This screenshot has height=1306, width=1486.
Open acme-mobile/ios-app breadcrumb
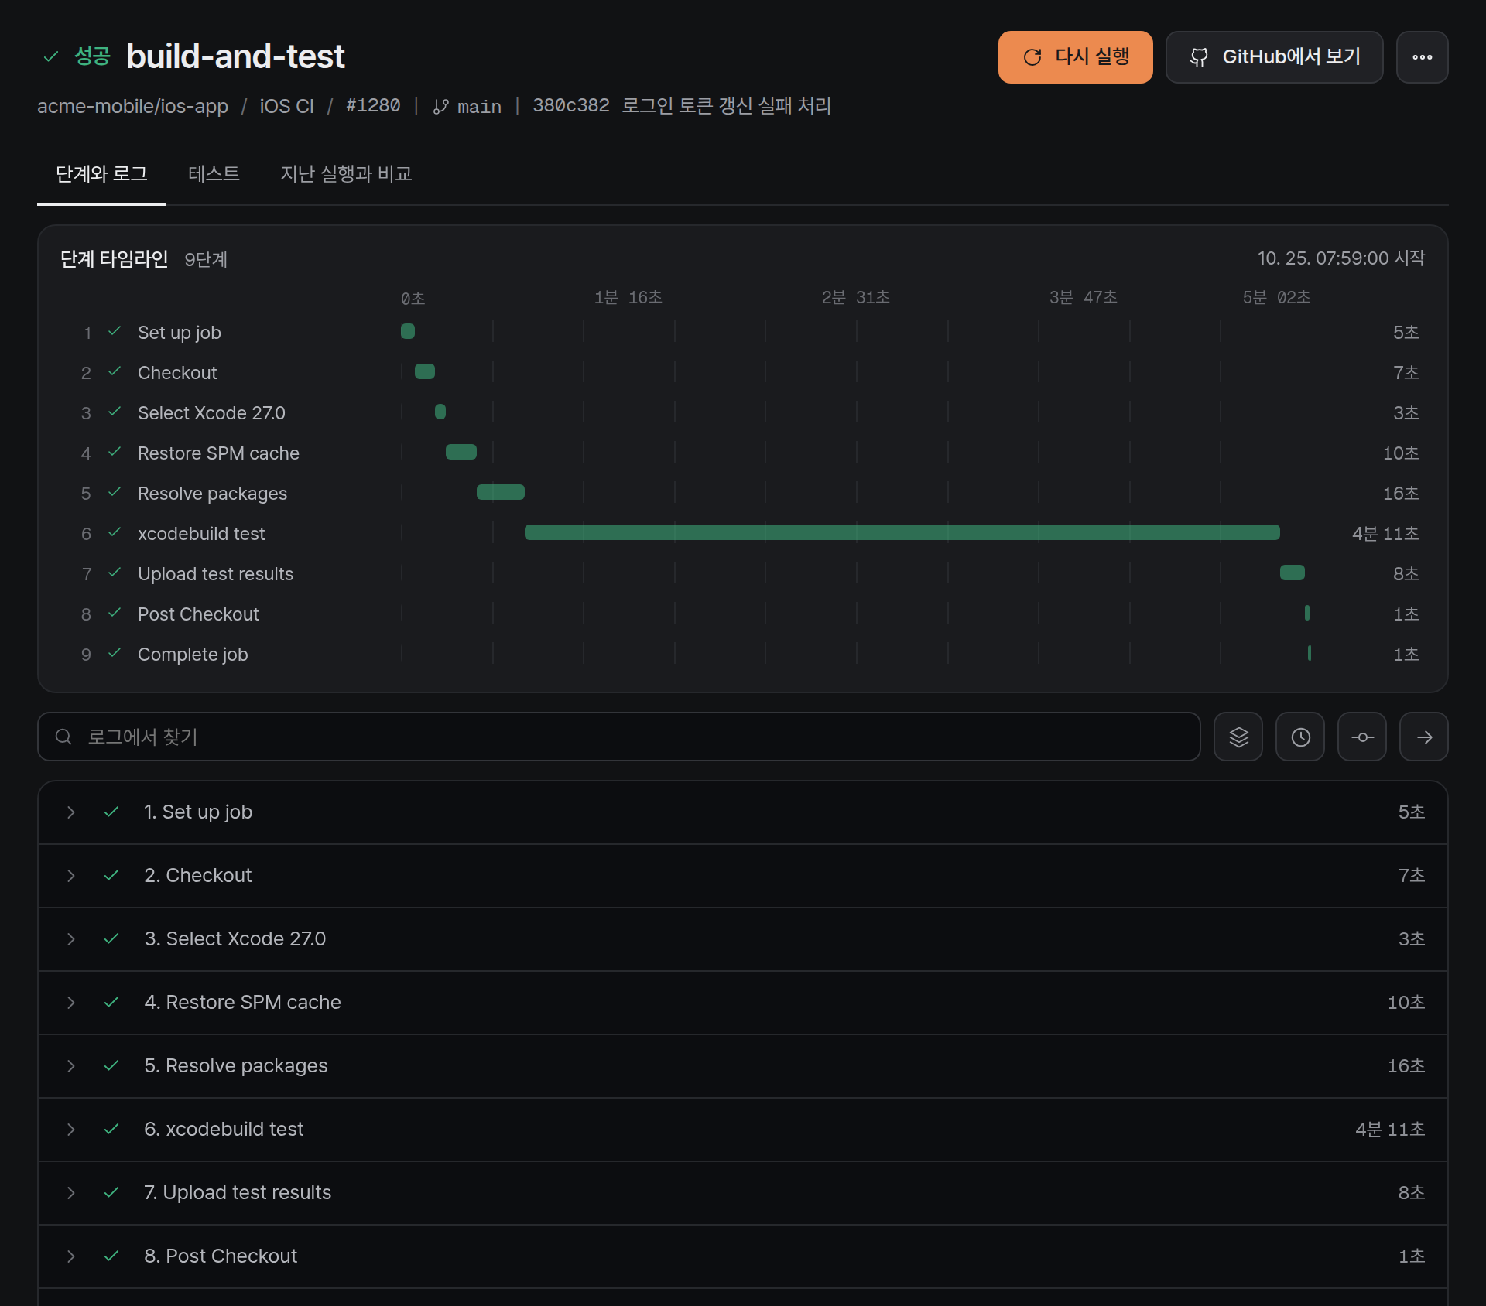point(132,106)
